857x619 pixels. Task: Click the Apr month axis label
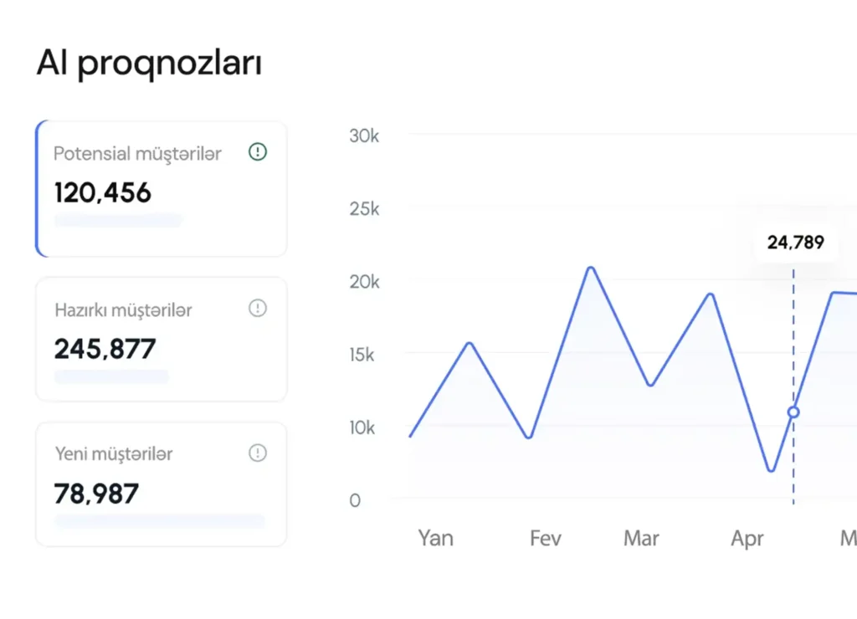tap(747, 538)
